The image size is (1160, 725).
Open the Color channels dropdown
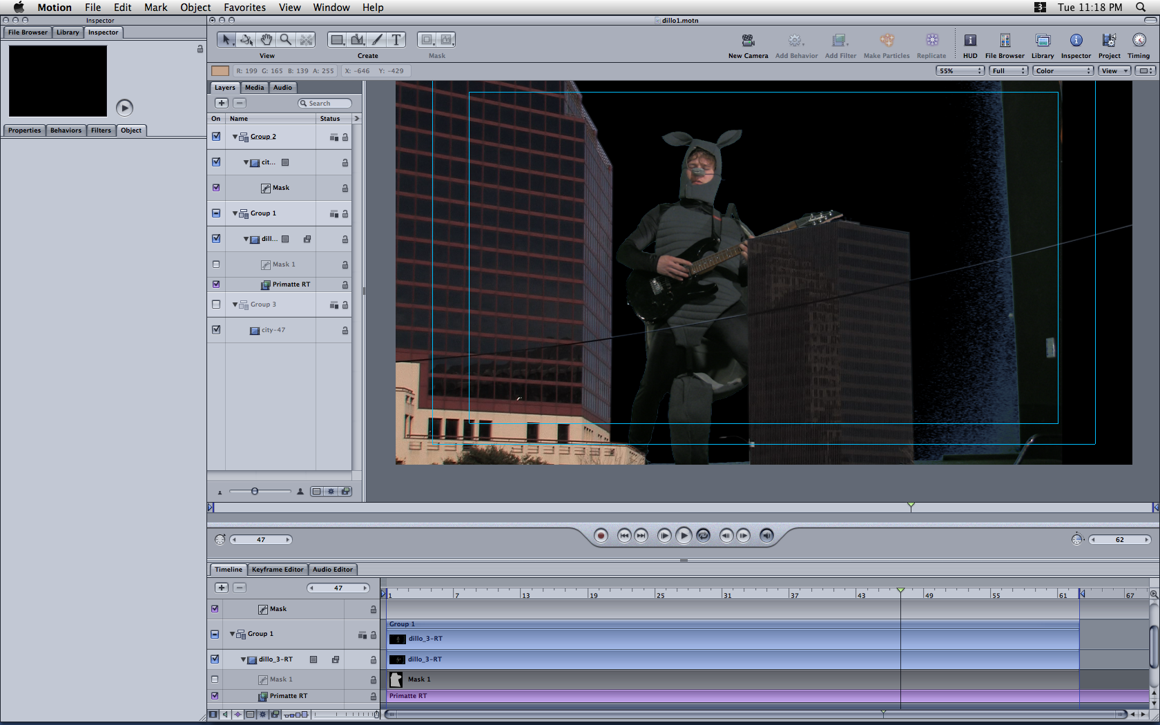[x=1063, y=71]
